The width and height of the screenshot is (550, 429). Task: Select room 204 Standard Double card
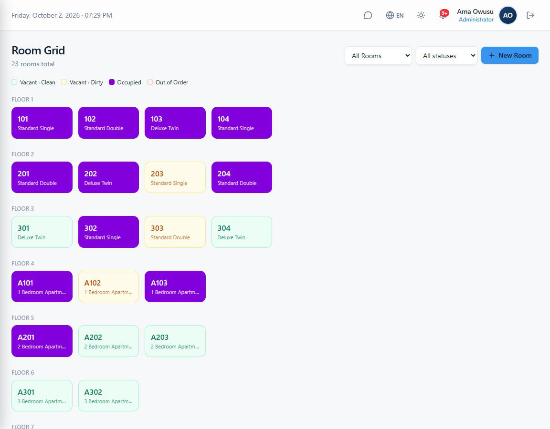tap(242, 177)
